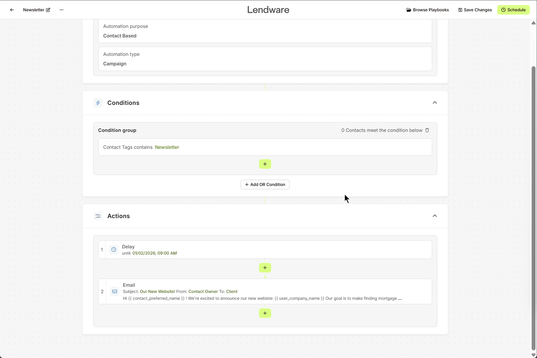Click Save Changes
The image size is (537, 358).
(475, 10)
